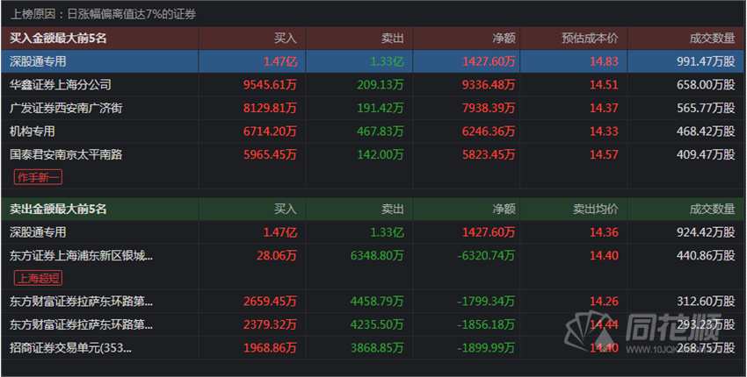
Task: Click volume 440.86万股
Action: [x=706, y=255]
